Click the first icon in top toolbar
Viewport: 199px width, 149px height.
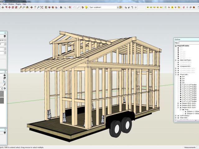coord(2,7)
